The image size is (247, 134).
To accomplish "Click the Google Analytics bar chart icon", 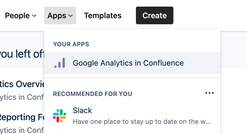I will [x=60, y=63].
